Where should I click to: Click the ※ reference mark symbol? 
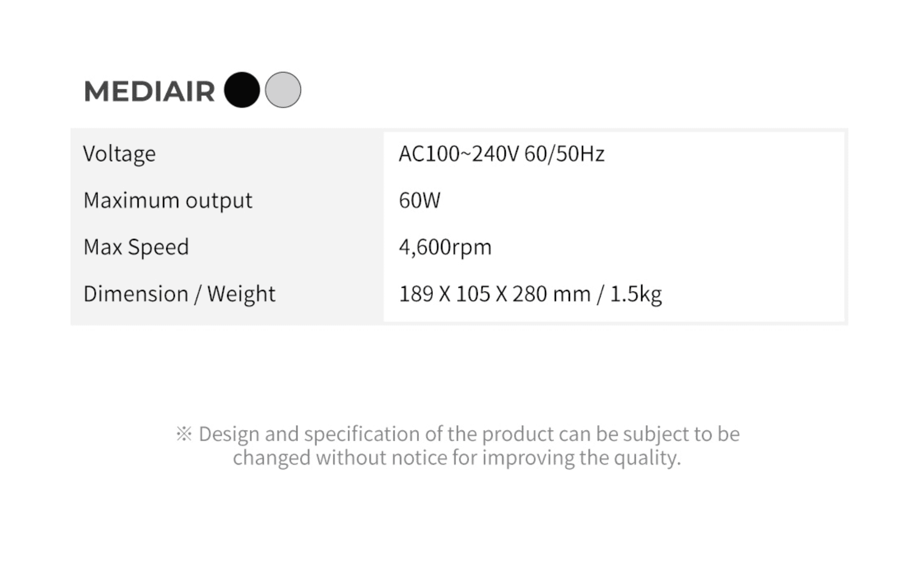click(x=184, y=433)
